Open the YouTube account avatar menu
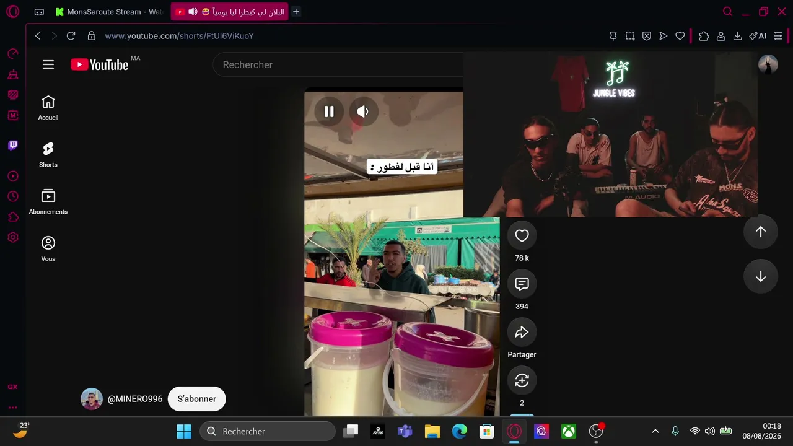The height and width of the screenshot is (446, 793). pos(768,64)
